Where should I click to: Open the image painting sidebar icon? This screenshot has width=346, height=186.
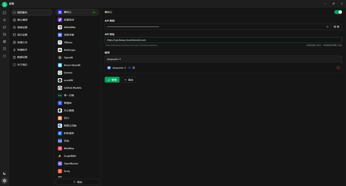(4, 27)
